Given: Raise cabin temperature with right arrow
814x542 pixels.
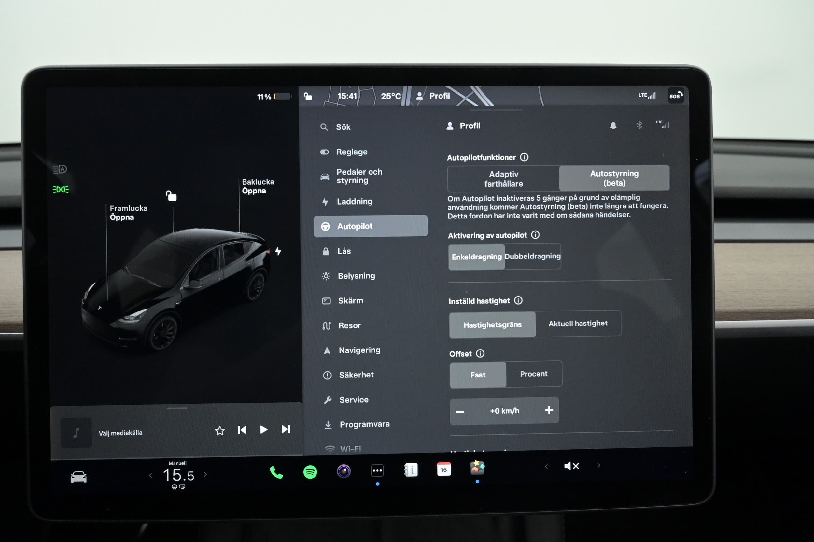Looking at the screenshot, I should click(x=205, y=475).
